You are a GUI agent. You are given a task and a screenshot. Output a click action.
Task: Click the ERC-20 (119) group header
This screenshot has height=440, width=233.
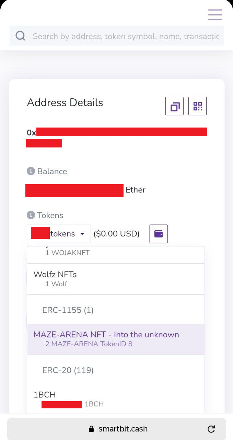coord(68,370)
